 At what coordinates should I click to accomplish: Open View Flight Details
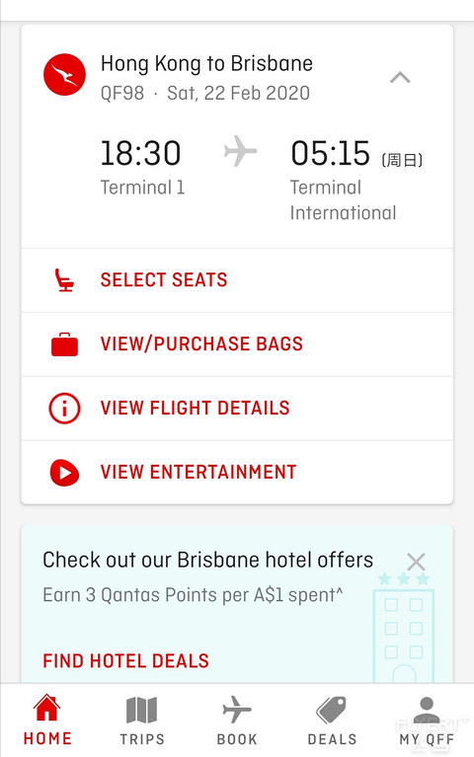pos(237,409)
